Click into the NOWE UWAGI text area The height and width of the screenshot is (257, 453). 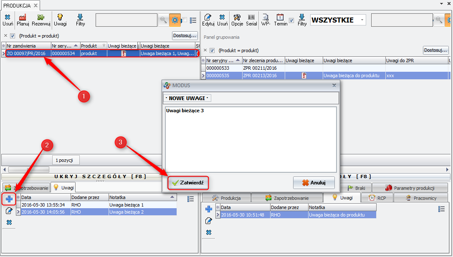pos(251,139)
